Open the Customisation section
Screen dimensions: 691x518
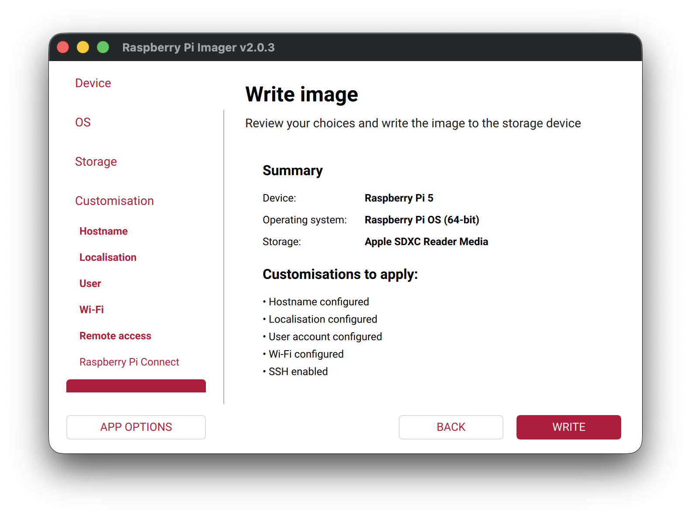tap(114, 201)
